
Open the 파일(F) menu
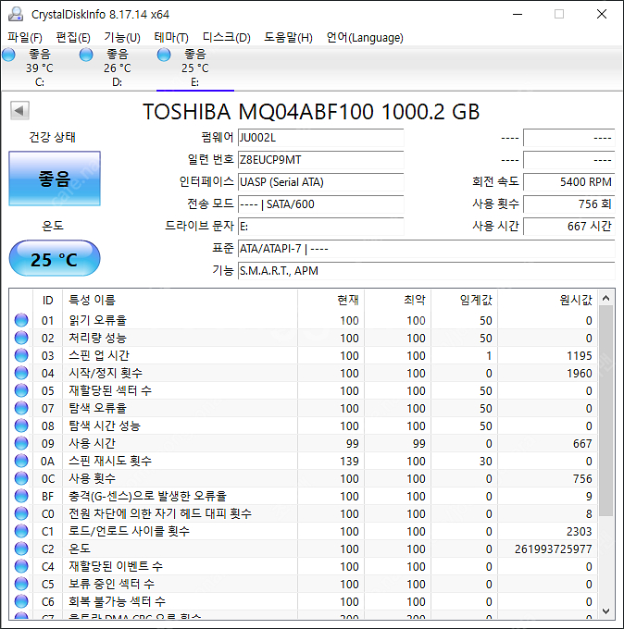click(x=25, y=38)
